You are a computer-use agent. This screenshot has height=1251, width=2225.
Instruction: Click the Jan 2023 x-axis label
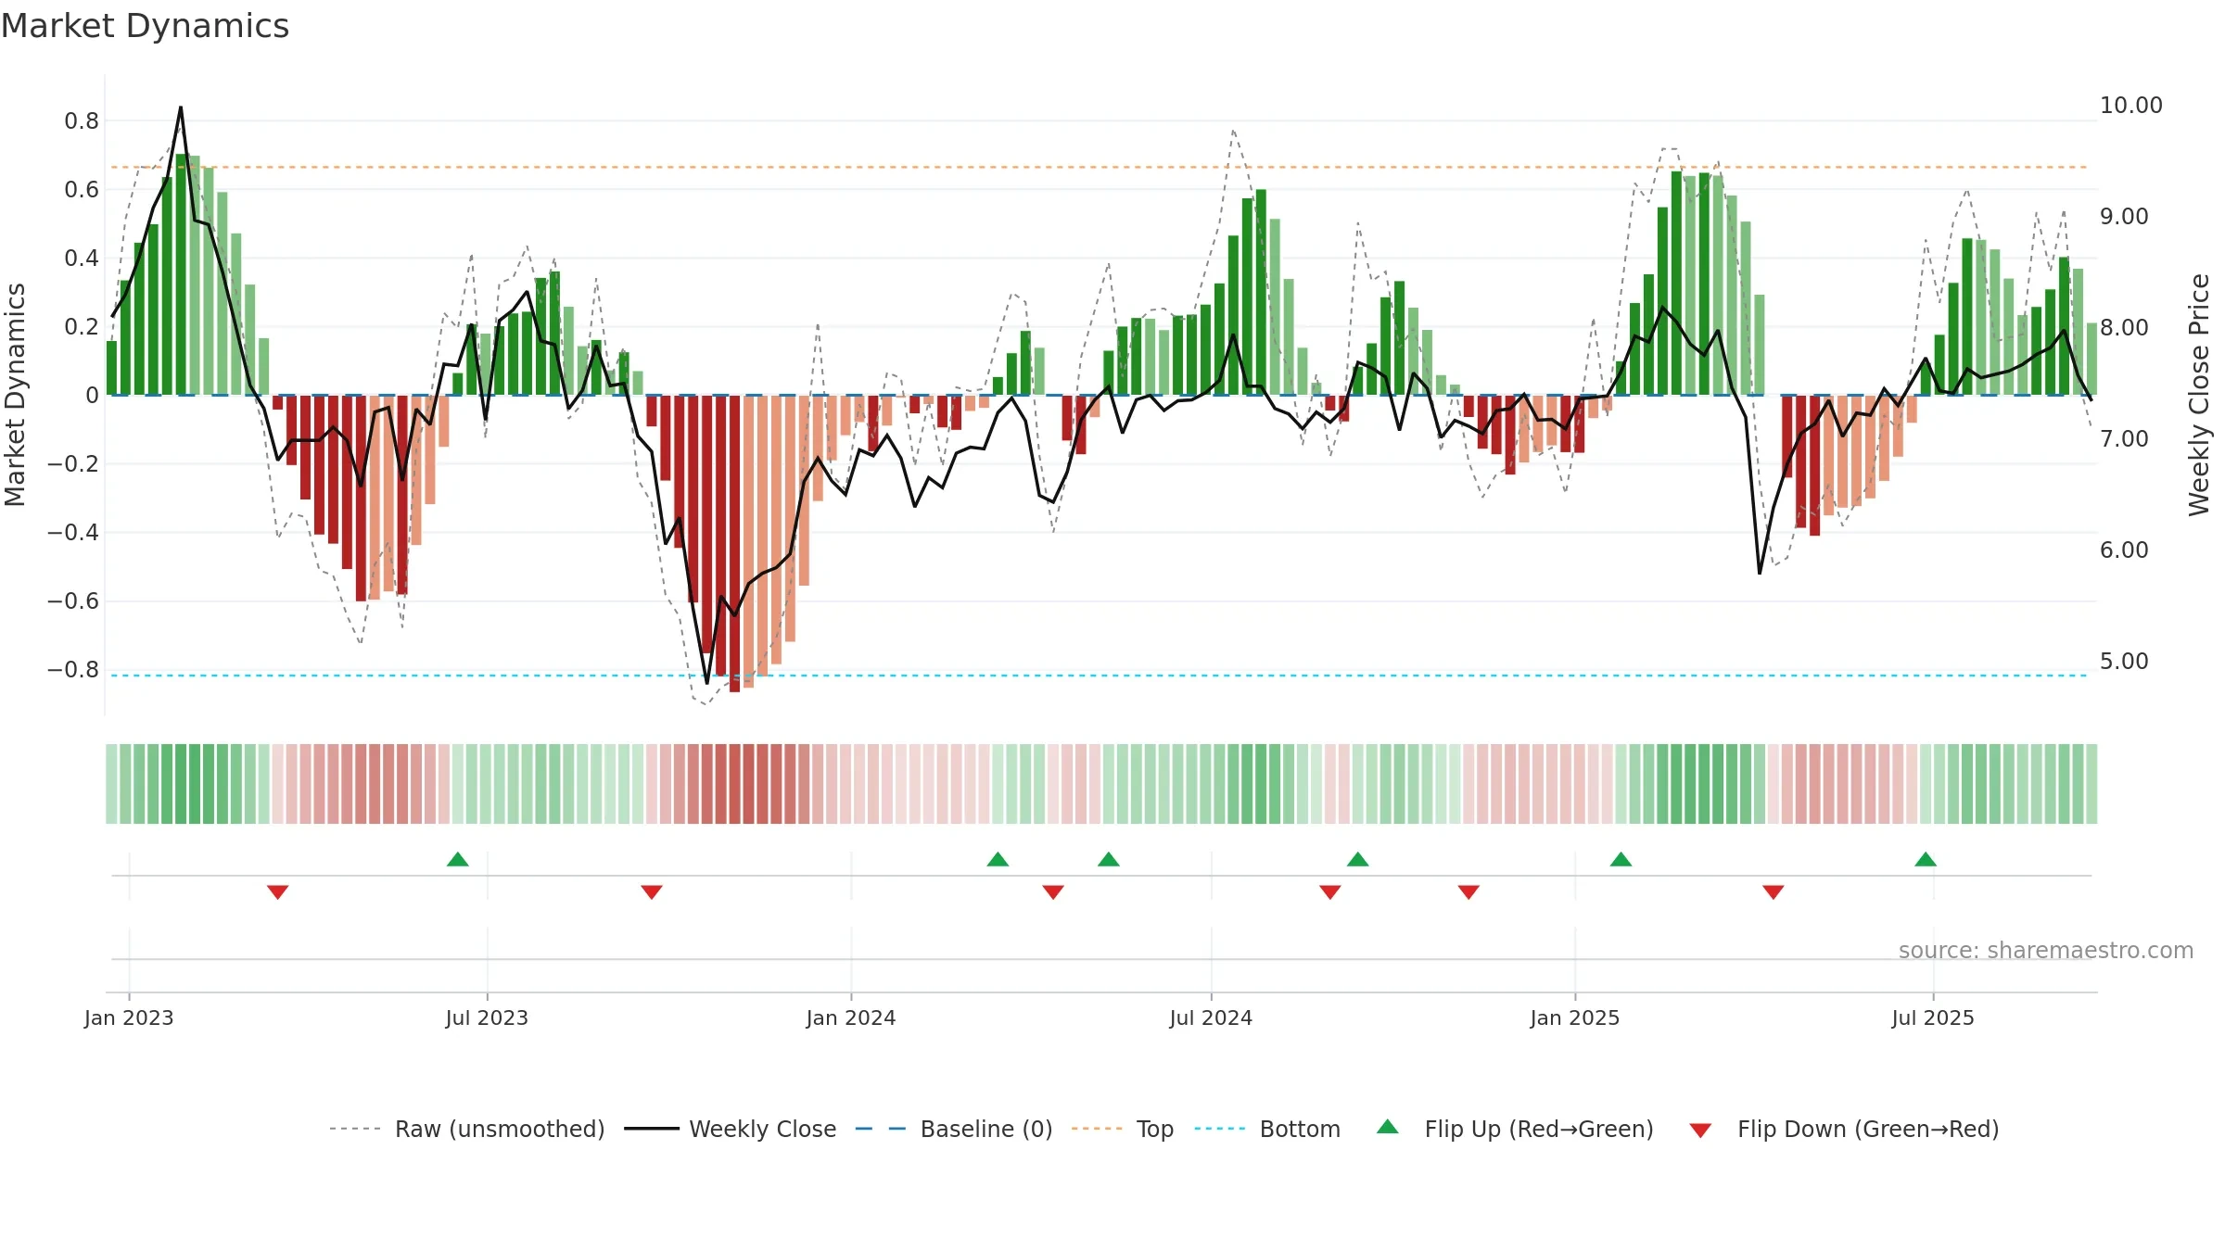point(129,1017)
